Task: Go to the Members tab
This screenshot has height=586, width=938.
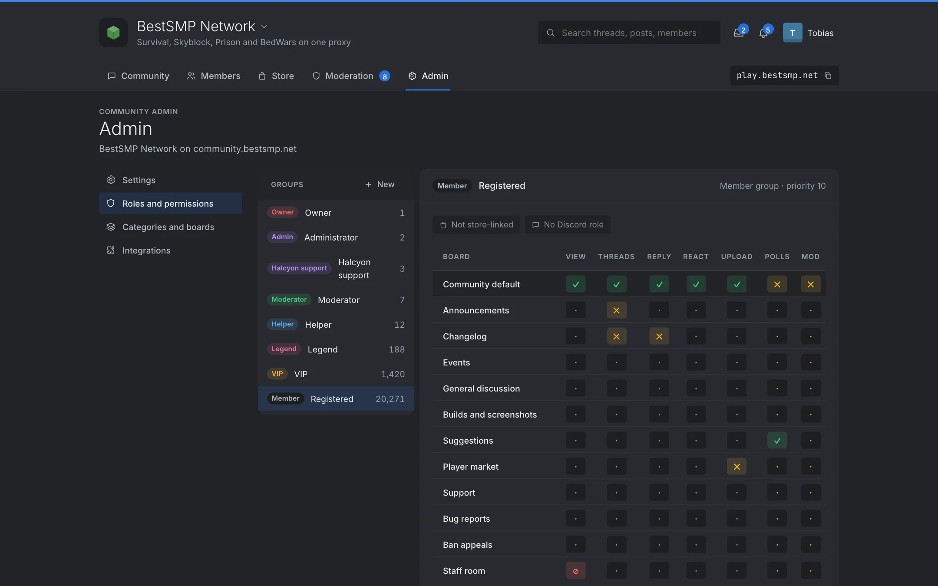Action: (214, 76)
